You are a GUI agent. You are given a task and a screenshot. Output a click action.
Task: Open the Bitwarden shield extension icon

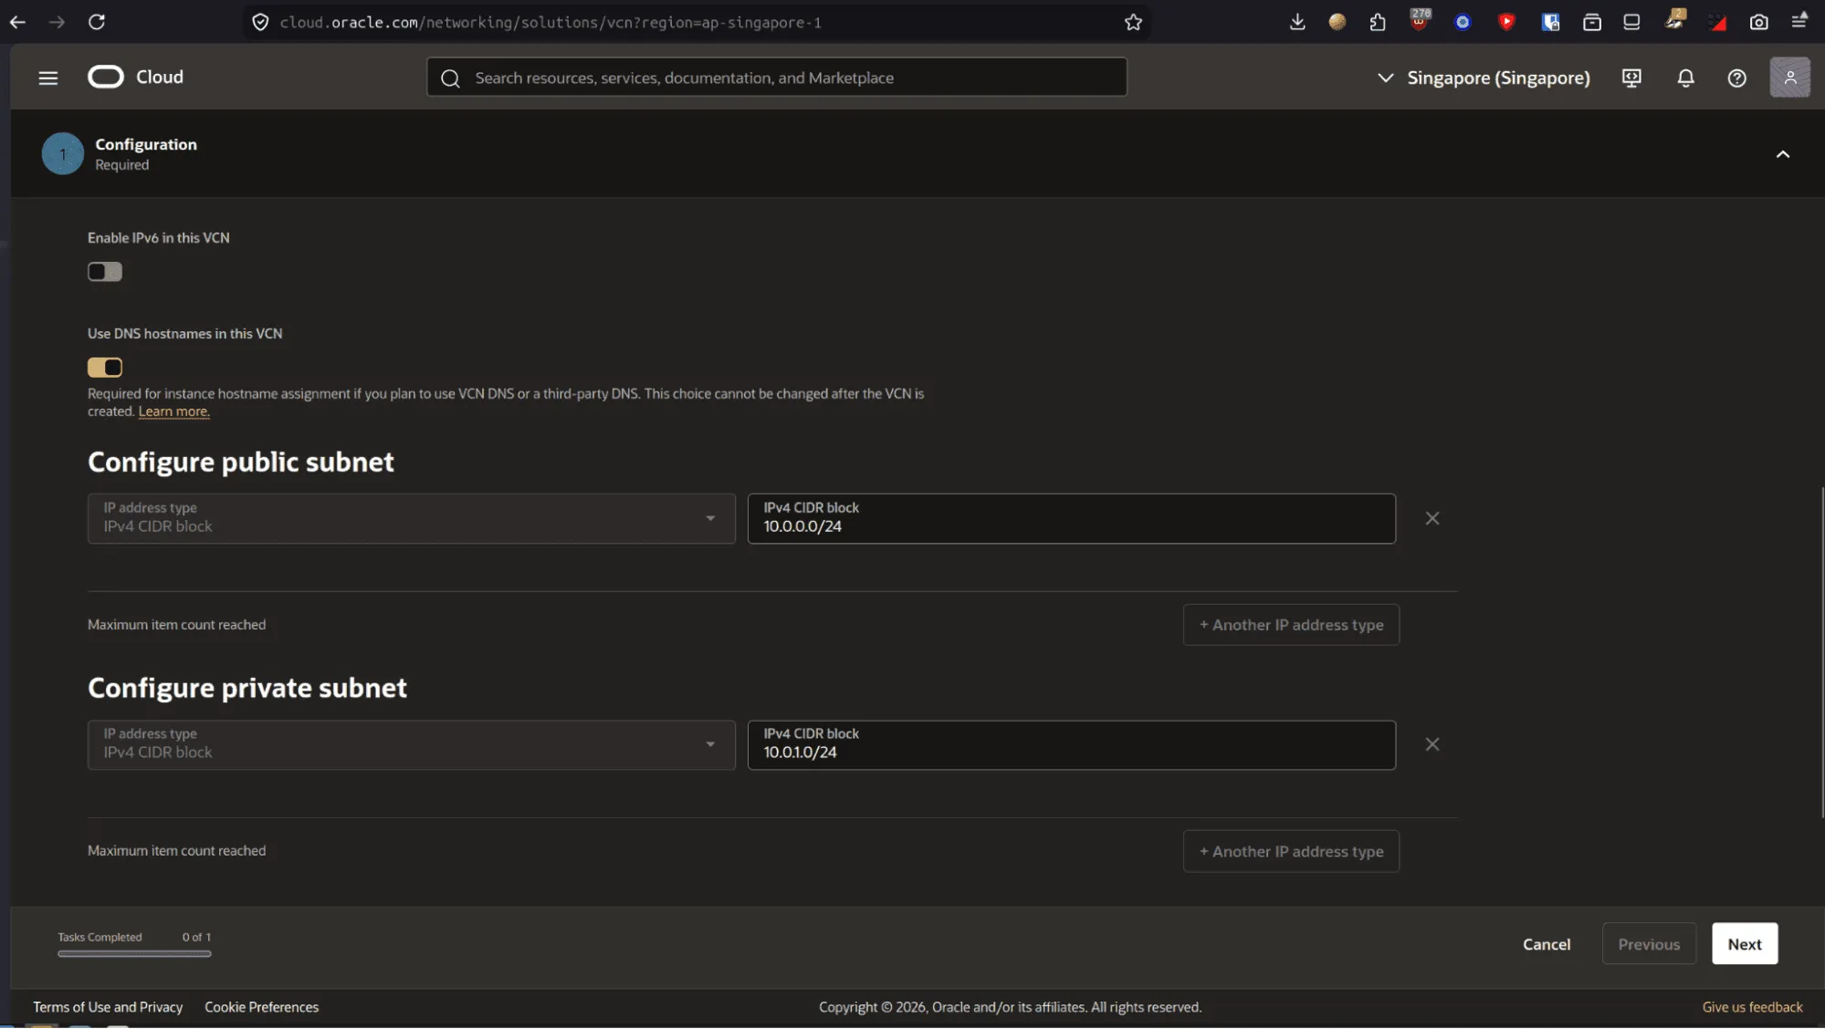coord(1550,22)
